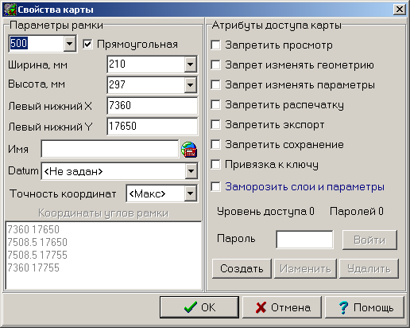Click the globe calculator icon beside Имя
410x328 pixels.
[189, 150]
